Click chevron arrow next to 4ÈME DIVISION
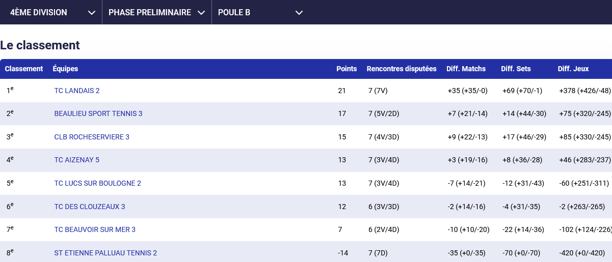This screenshot has height=262, width=612. [x=92, y=13]
